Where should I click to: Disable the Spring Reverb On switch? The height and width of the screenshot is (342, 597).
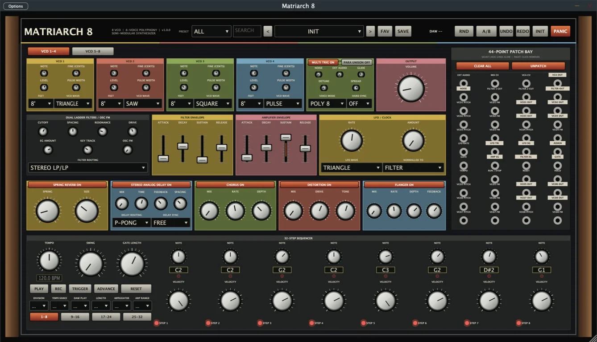click(67, 184)
